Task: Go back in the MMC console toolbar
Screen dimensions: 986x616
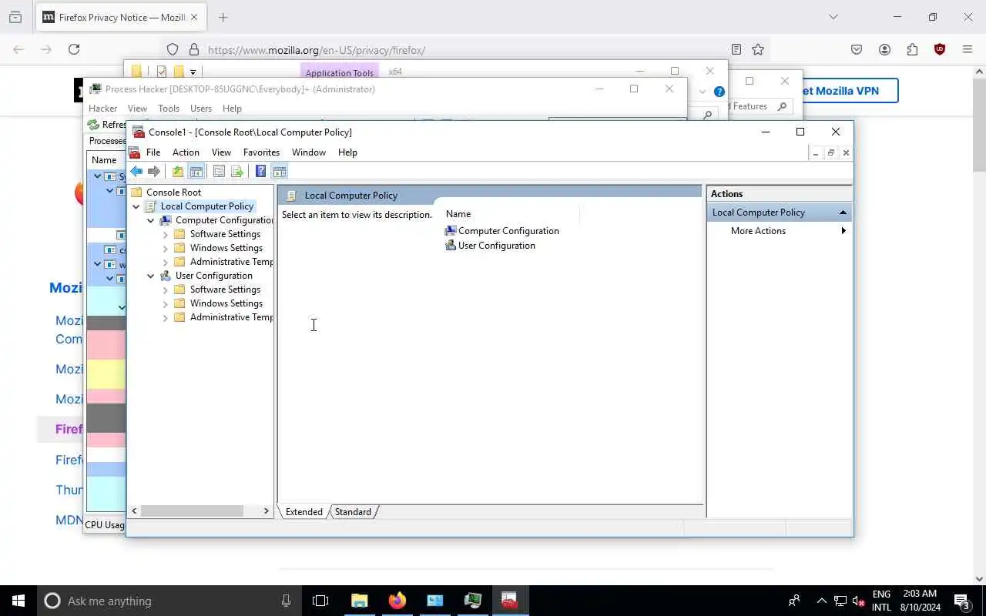Action: [x=136, y=172]
